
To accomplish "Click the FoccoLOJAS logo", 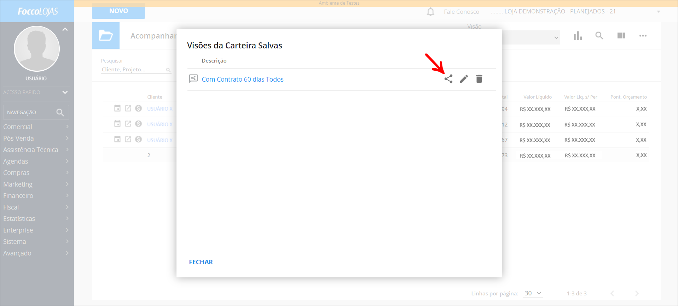I will (38, 12).
